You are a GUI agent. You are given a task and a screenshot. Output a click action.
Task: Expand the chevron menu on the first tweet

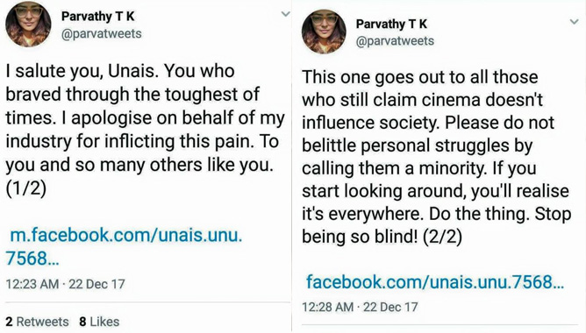pos(285,14)
